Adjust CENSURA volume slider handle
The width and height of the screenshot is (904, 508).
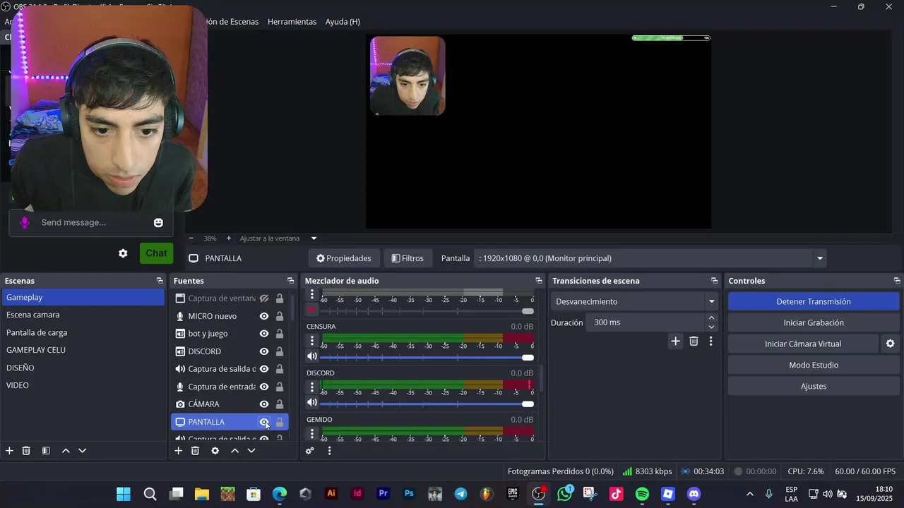pyautogui.click(x=528, y=358)
